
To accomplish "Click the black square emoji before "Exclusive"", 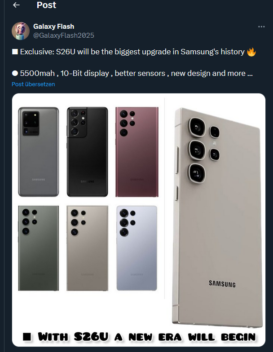I will coord(15,52).
